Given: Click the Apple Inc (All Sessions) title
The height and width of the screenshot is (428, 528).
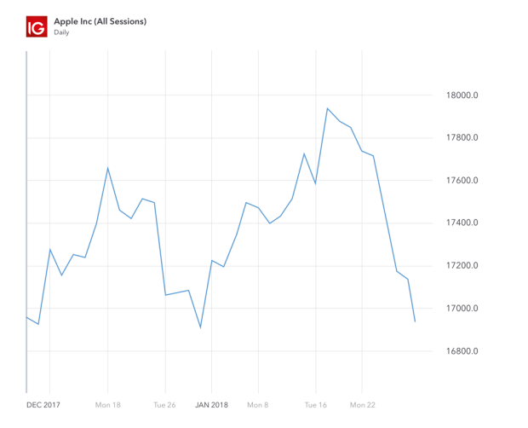Looking at the screenshot, I should point(100,21).
